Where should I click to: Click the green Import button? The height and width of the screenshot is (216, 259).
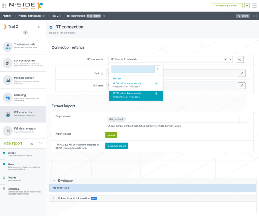111,135
